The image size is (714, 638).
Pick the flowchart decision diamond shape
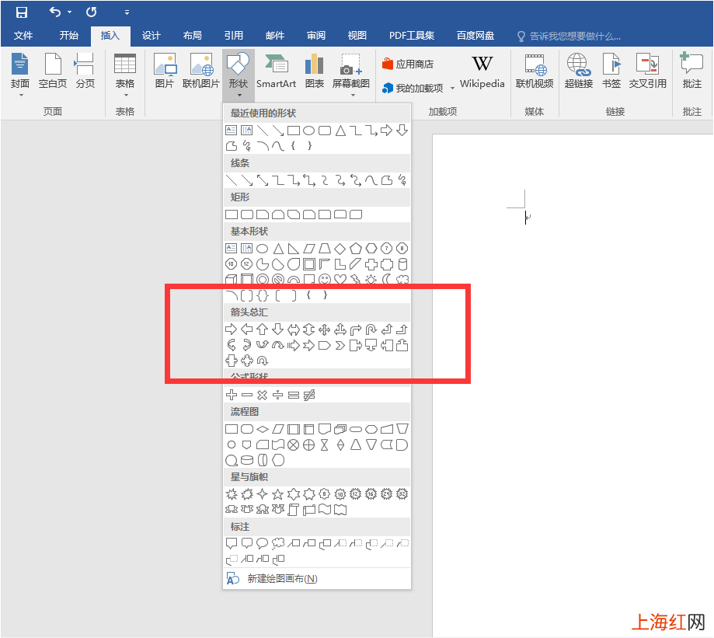click(x=263, y=429)
